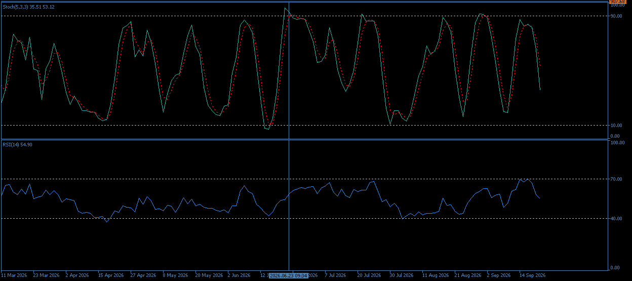Screen dimensions: 632x281
Task: Click the 8 May 2026 date label
Action: (175, 275)
